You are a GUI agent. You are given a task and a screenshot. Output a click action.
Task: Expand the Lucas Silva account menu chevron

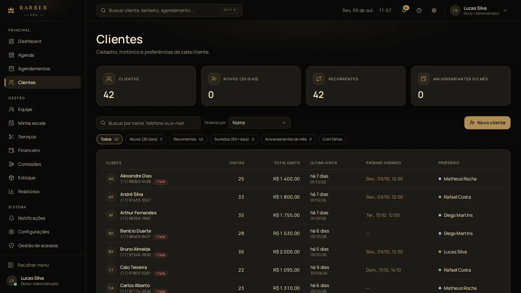pos(505,10)
